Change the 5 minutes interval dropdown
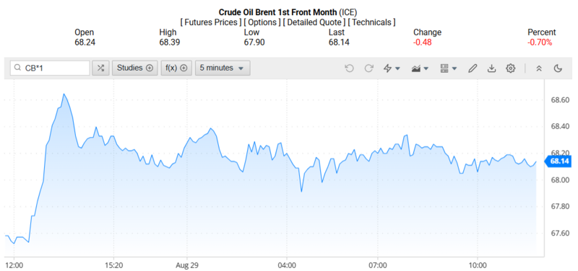 coord(223,68)
